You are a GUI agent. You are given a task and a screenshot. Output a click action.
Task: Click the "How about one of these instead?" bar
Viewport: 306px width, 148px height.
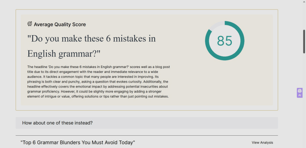click(x=147, y=123)
